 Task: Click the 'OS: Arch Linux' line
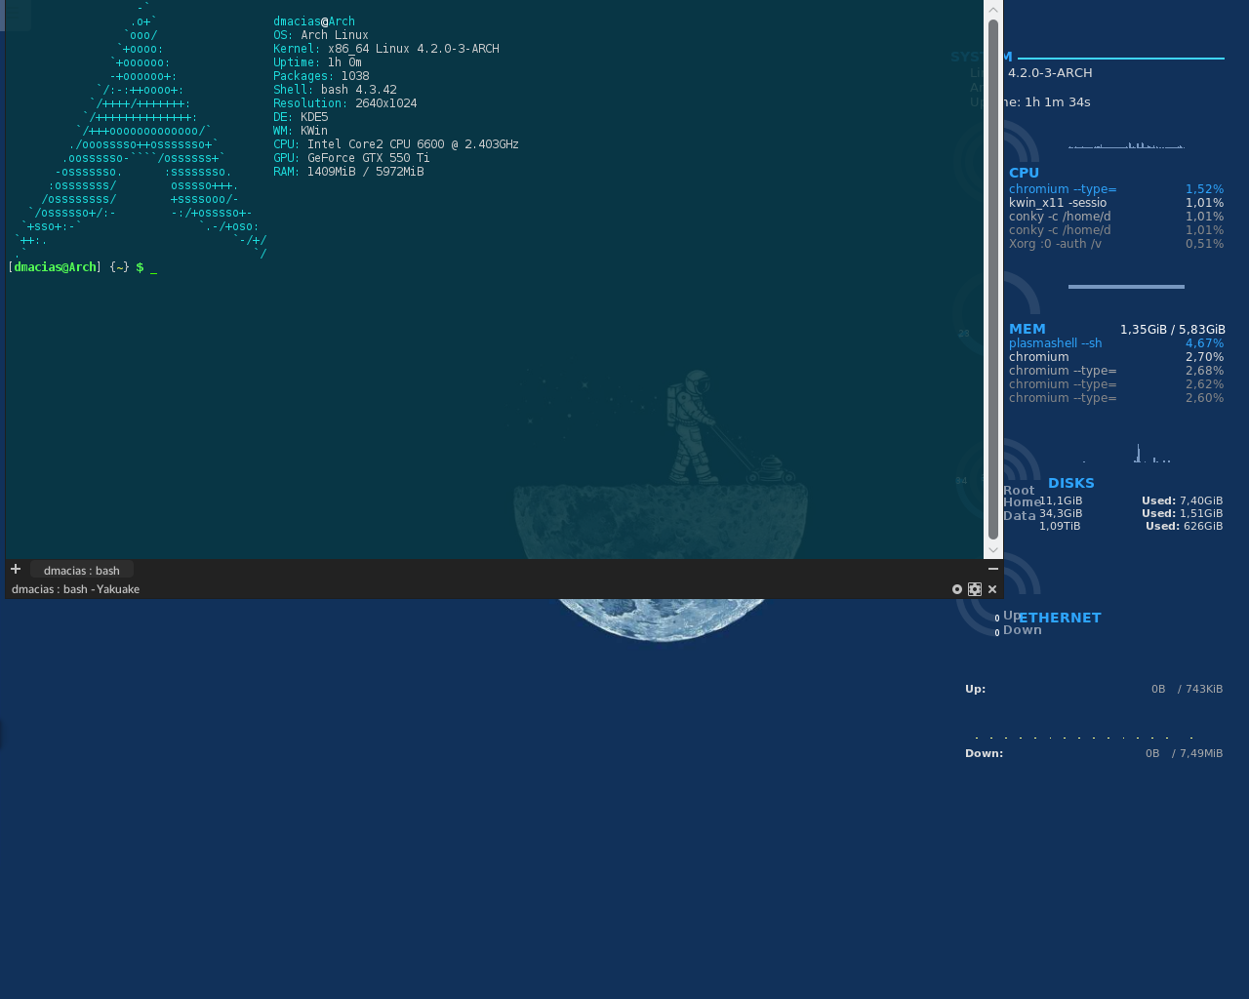coord(321,35)
